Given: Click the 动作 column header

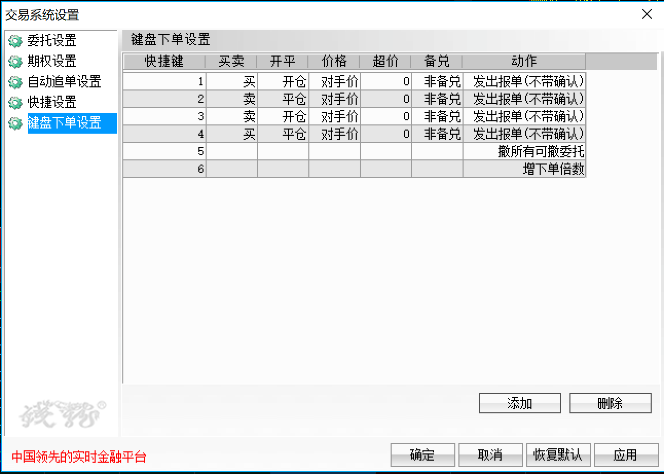Looking at the screenshot, I should 524,62.
